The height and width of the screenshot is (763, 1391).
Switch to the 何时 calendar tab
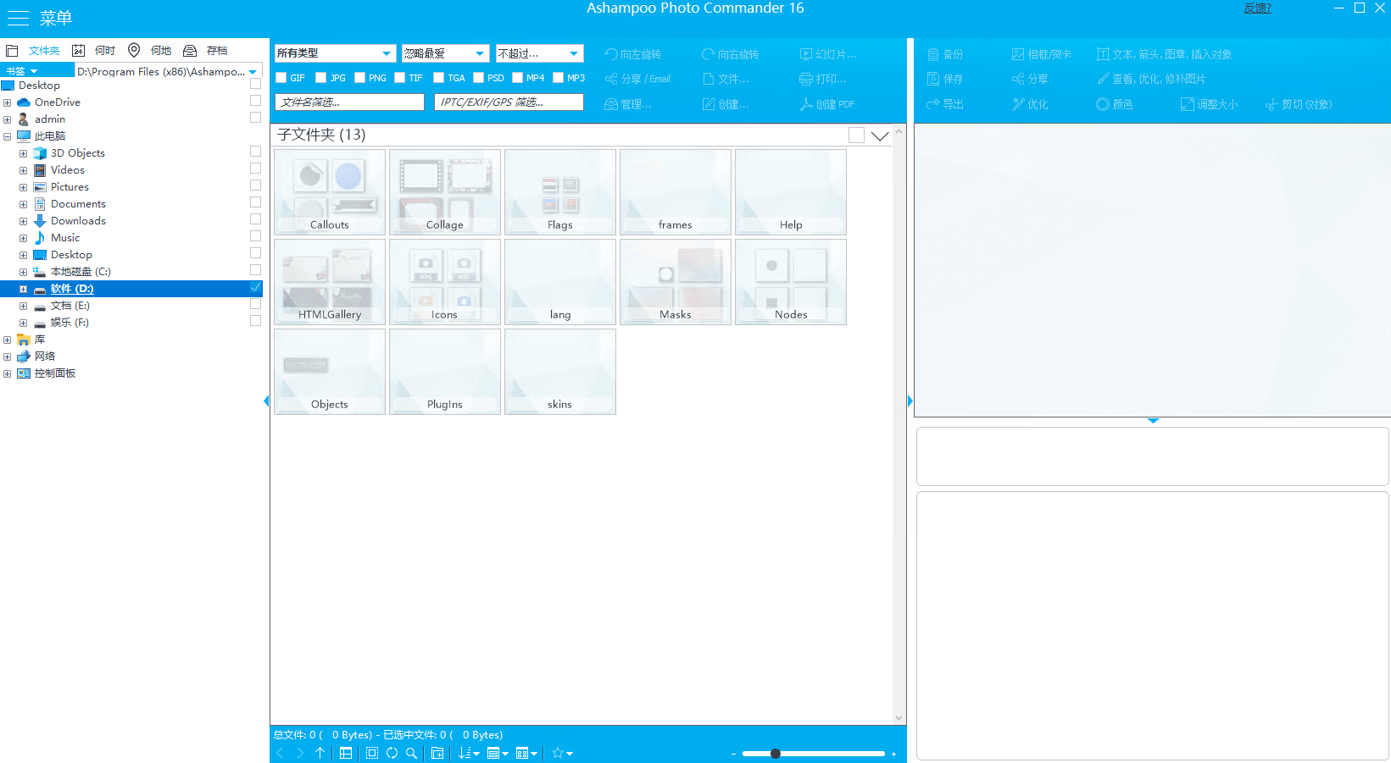94,51
